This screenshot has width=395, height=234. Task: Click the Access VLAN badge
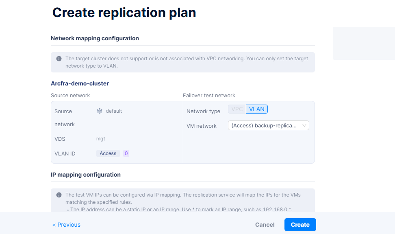coord(108,153)
